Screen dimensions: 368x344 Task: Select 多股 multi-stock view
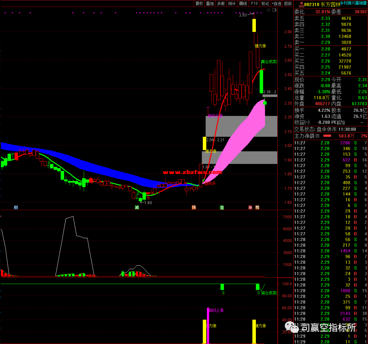[220, 3]
